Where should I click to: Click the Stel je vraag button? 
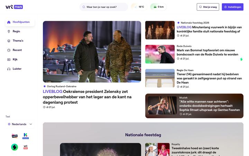[x=208, y=7]
